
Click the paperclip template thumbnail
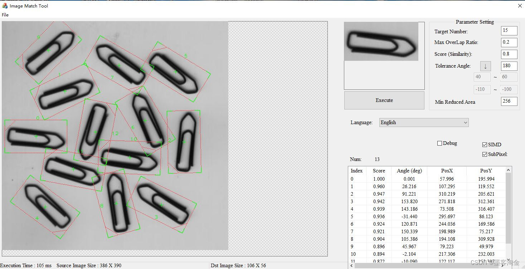381,41
